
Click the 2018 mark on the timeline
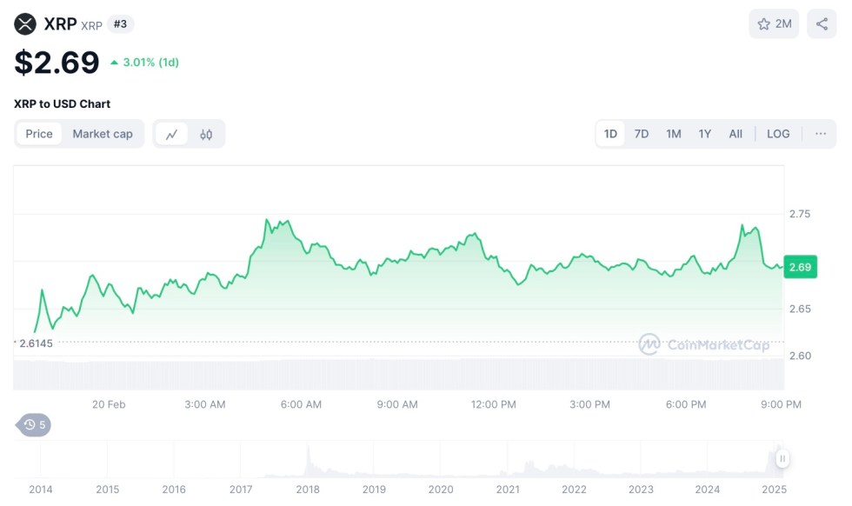click(308, 489)
